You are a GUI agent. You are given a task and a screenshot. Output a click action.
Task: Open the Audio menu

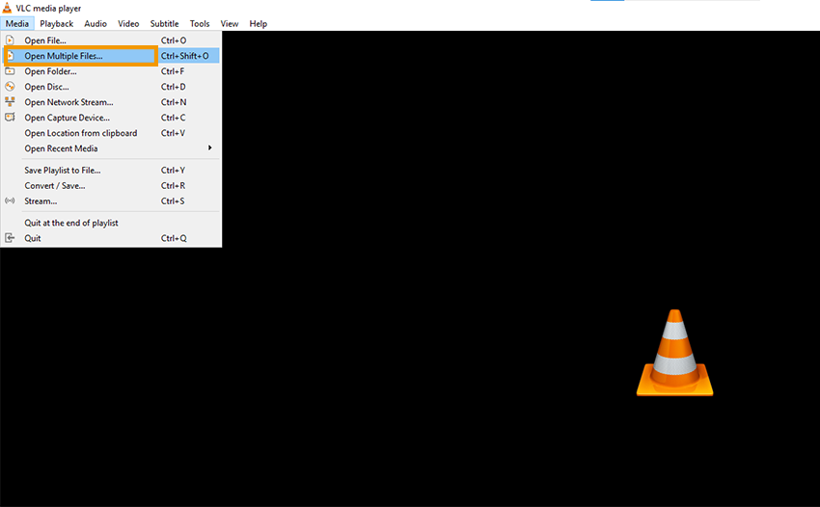96,23
